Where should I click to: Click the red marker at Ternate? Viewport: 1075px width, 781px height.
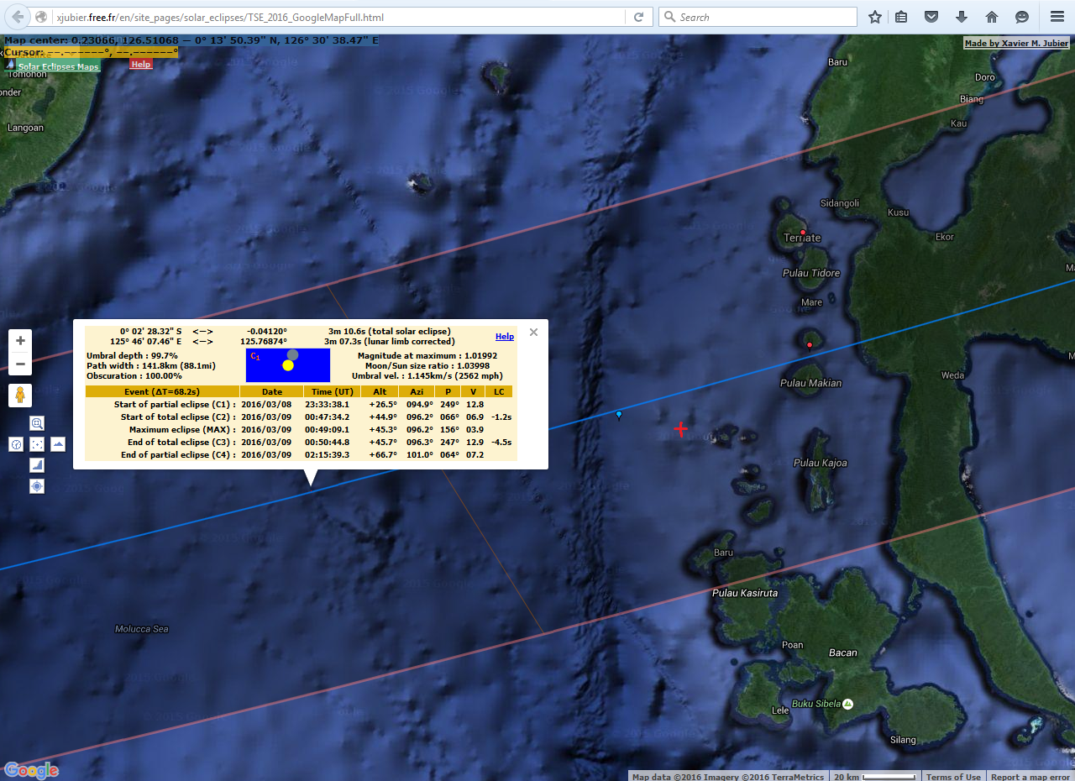803,233
